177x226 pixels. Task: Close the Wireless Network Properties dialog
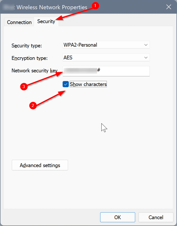point(169,7)
